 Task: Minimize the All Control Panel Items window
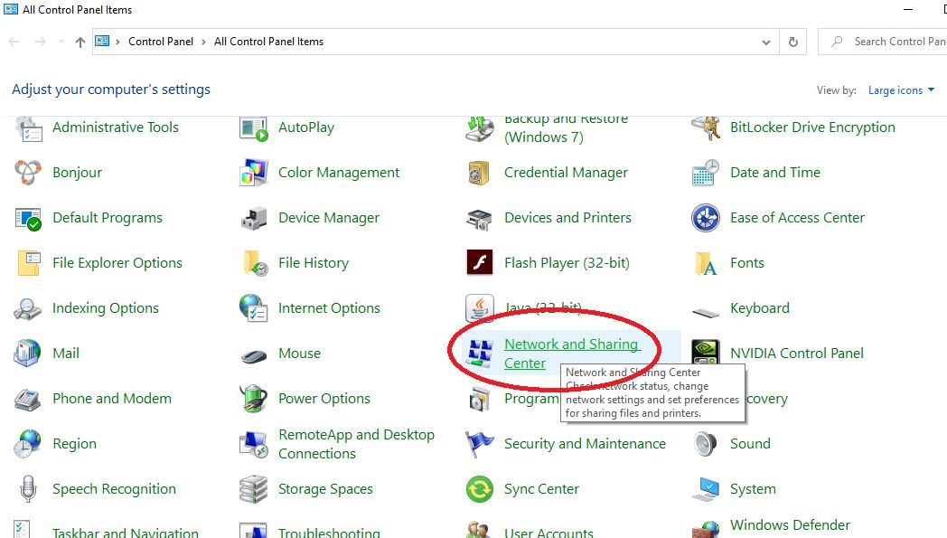coord(908,10)
